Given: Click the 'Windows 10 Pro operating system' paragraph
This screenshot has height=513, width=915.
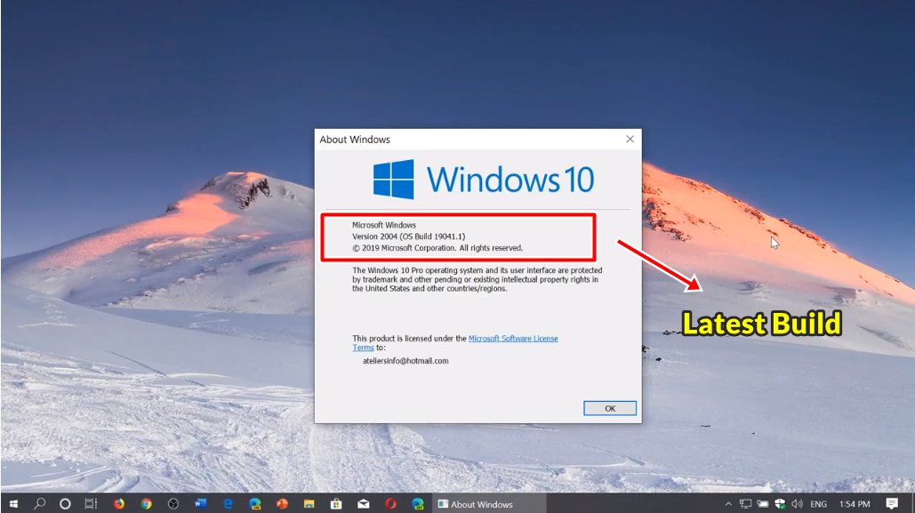Looking at the screenshot, I should point(477,279).
